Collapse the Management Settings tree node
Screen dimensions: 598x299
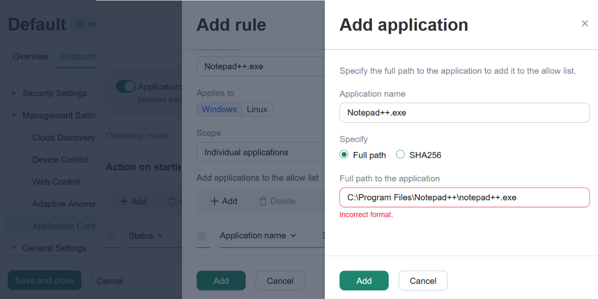pos(14,115)
